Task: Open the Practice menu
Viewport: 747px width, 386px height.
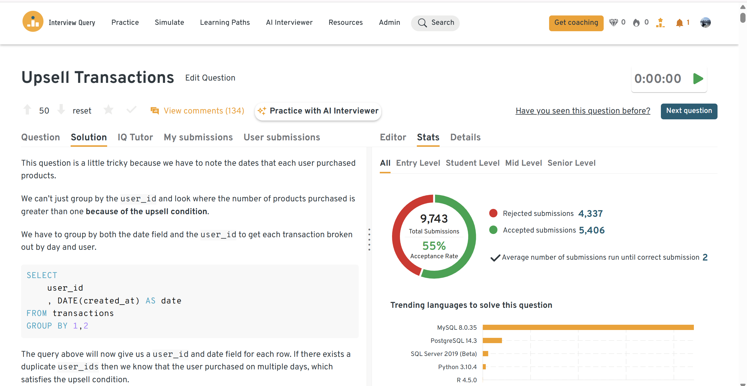Action: coord(125,22)
